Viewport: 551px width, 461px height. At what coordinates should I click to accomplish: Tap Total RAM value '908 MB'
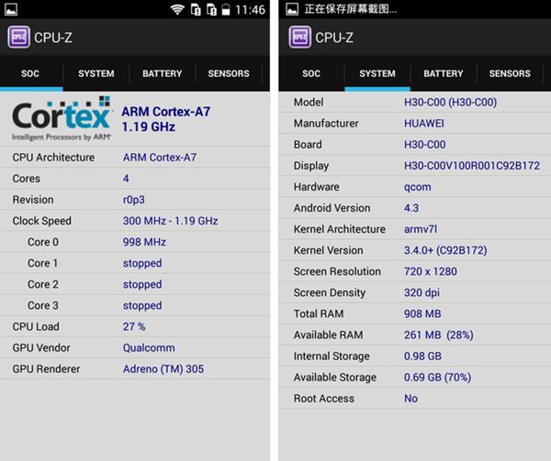[422, 313]
